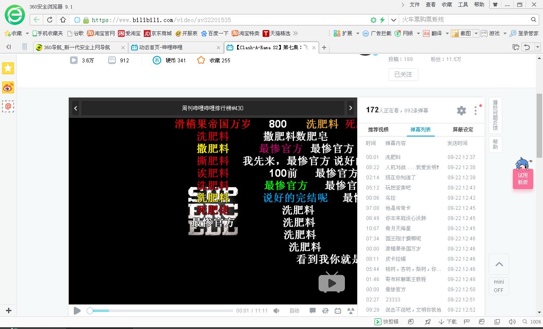The image size is (543, 329).
Task: Click the 试用新版 try new version button
Action: pos(523,178)
